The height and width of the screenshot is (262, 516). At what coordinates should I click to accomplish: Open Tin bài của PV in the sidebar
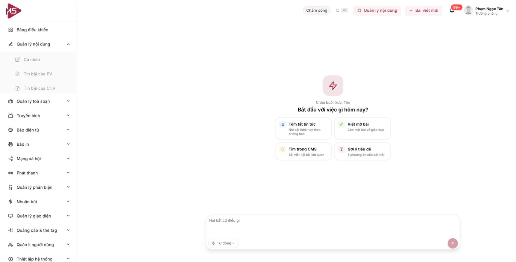tap(38, 74)
